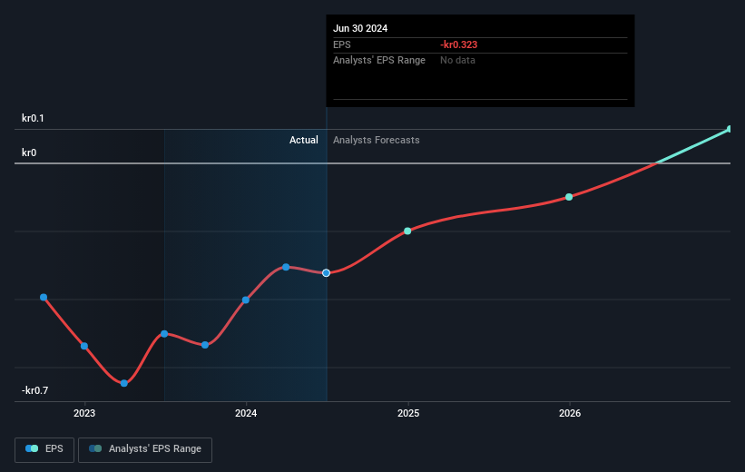Click the 2025 forecast EPS data point

407,231
